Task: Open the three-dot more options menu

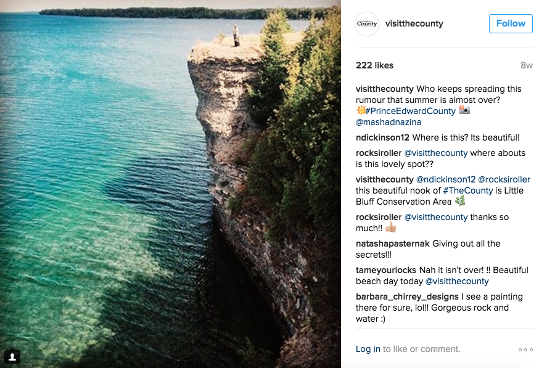Action: (x=525, y=350)
